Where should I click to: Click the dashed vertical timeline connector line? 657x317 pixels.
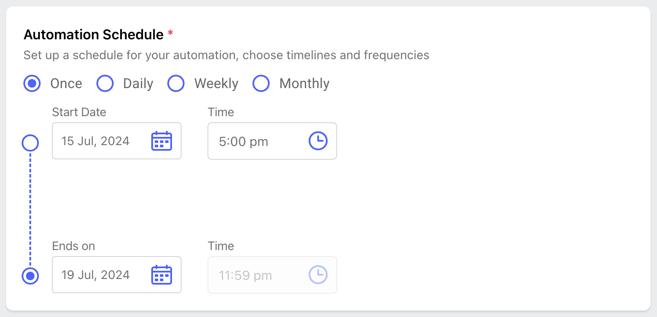coord(30,207)
